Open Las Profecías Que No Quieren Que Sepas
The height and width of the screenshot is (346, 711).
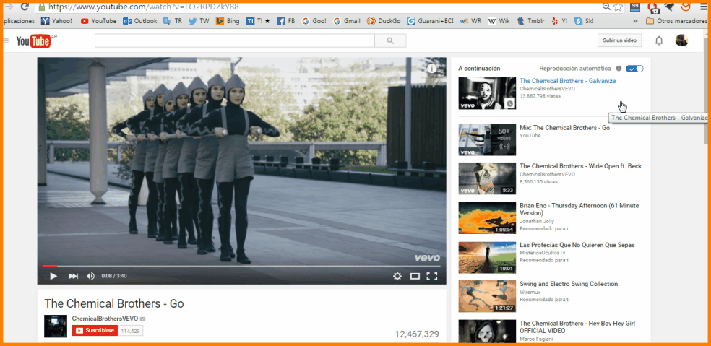[x=577, y=245]
